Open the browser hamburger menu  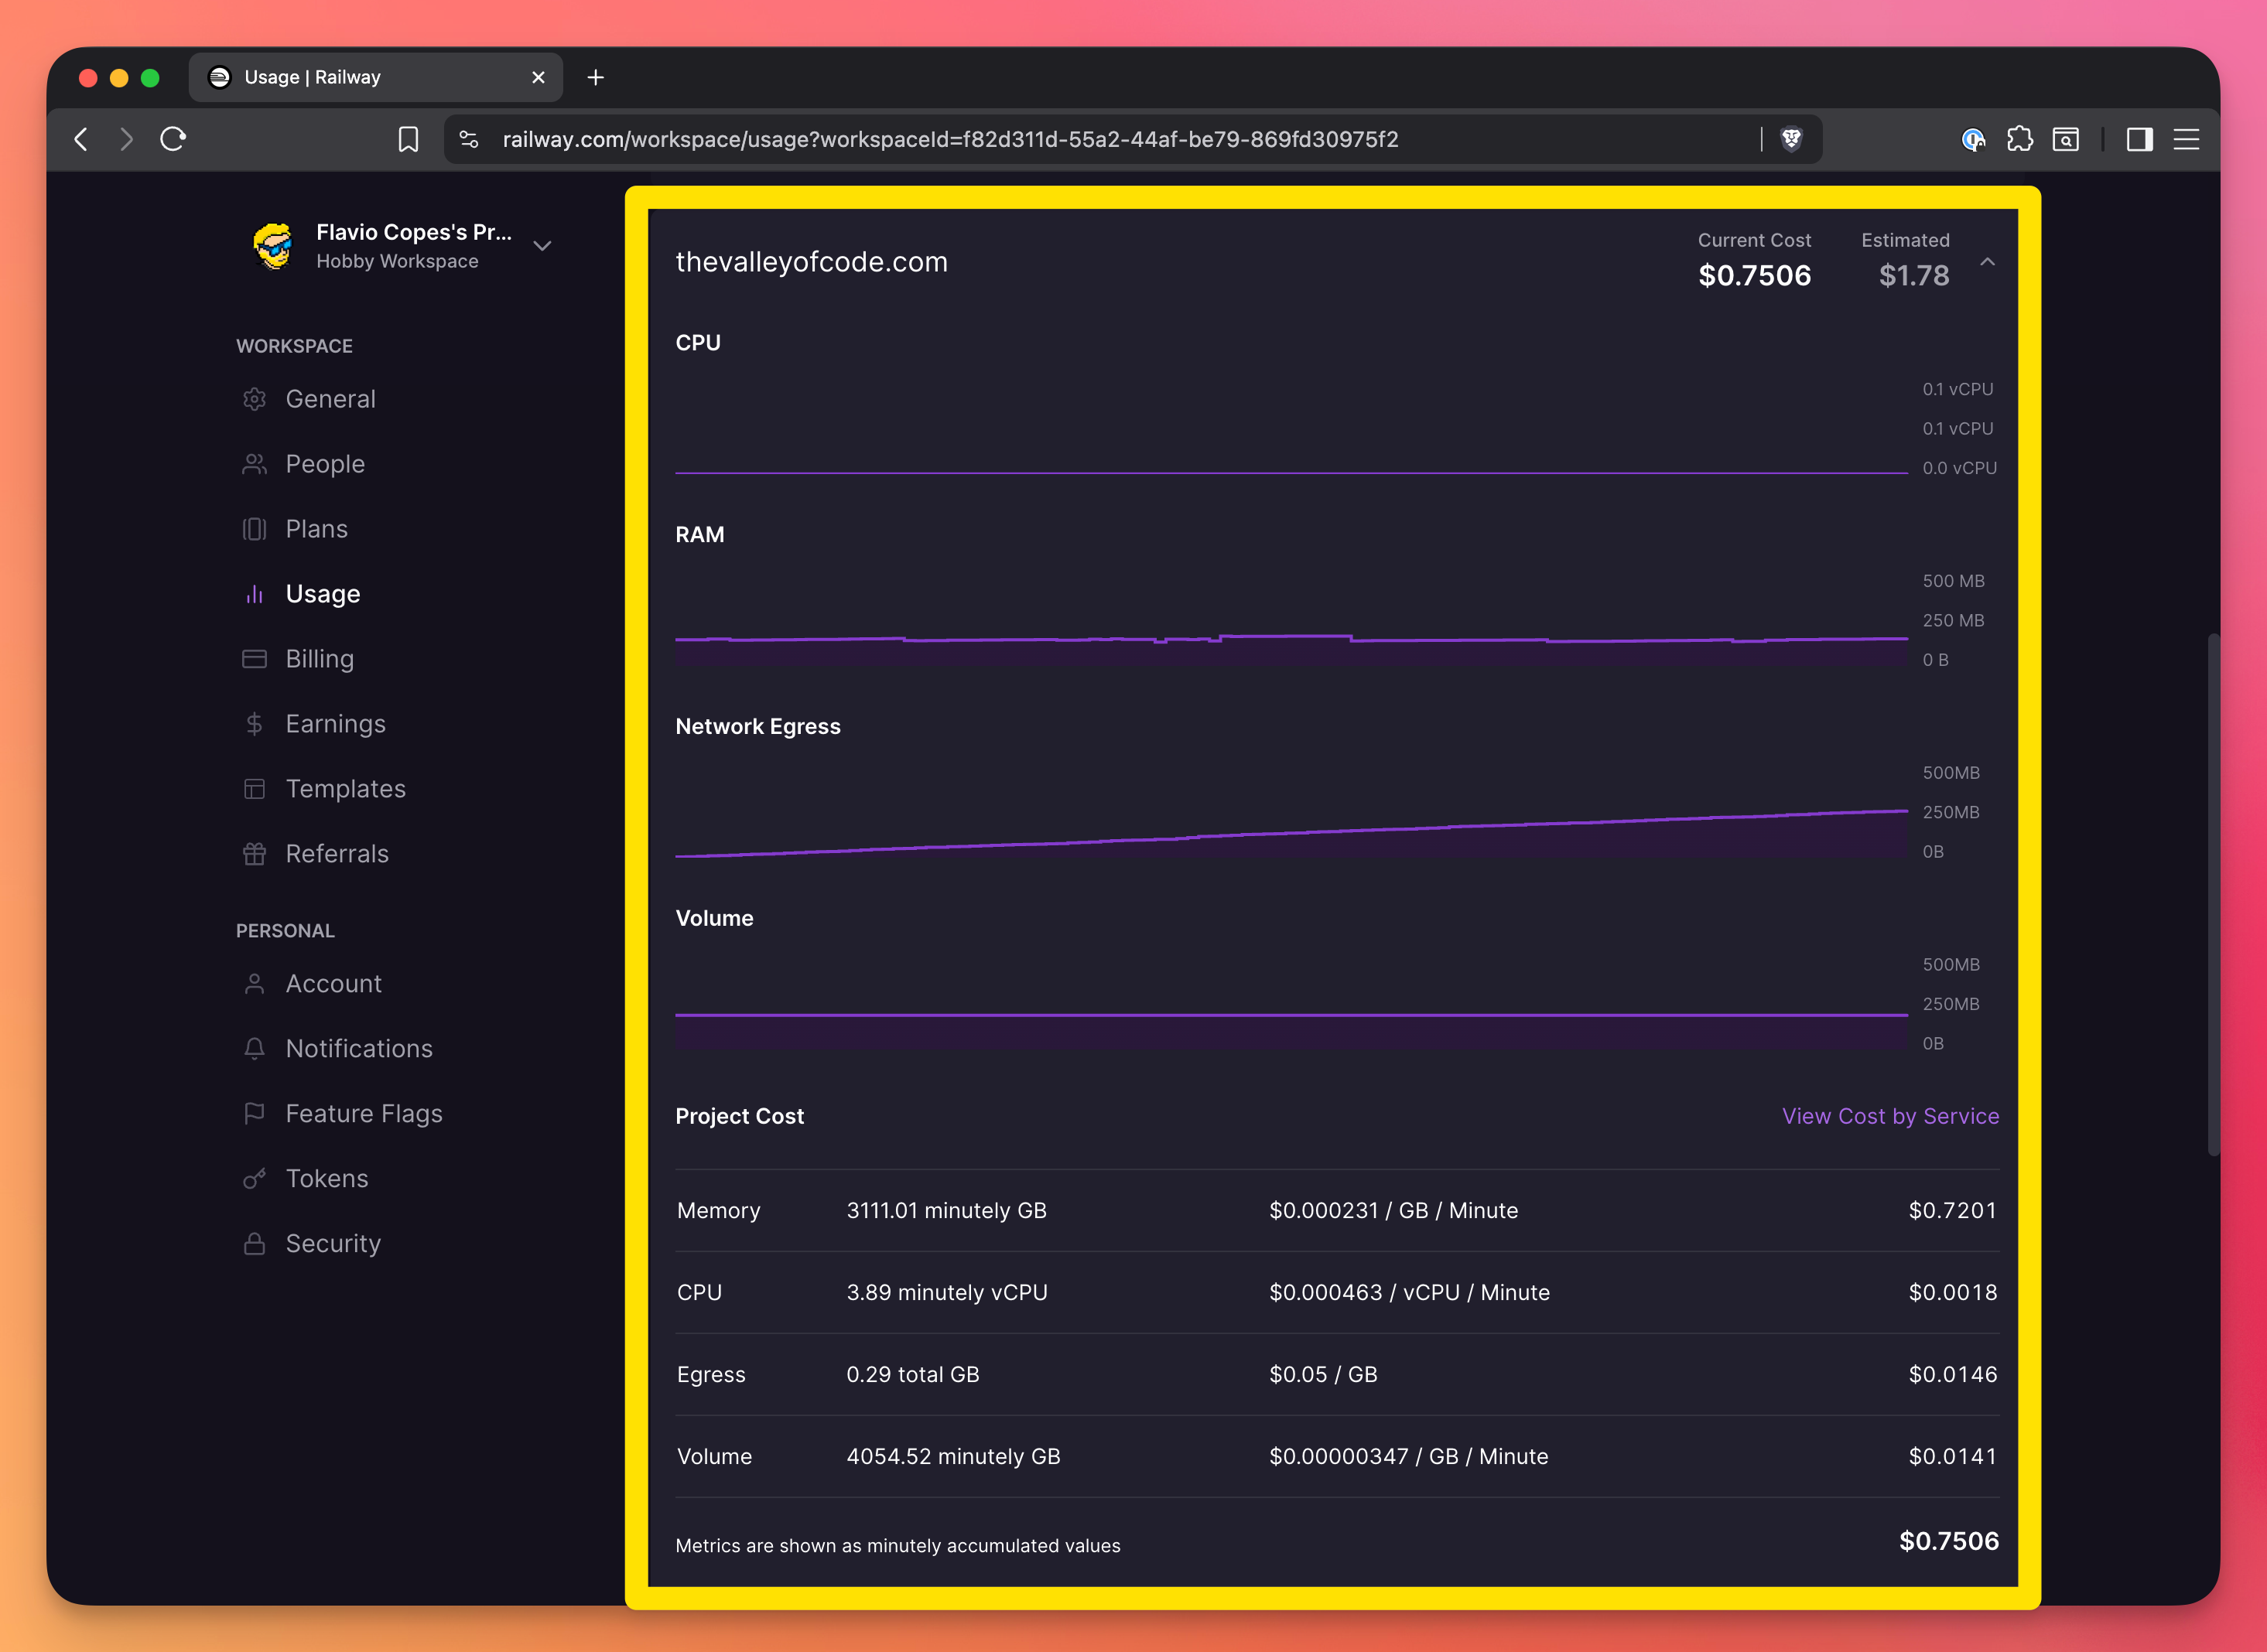pos(2186,139)
